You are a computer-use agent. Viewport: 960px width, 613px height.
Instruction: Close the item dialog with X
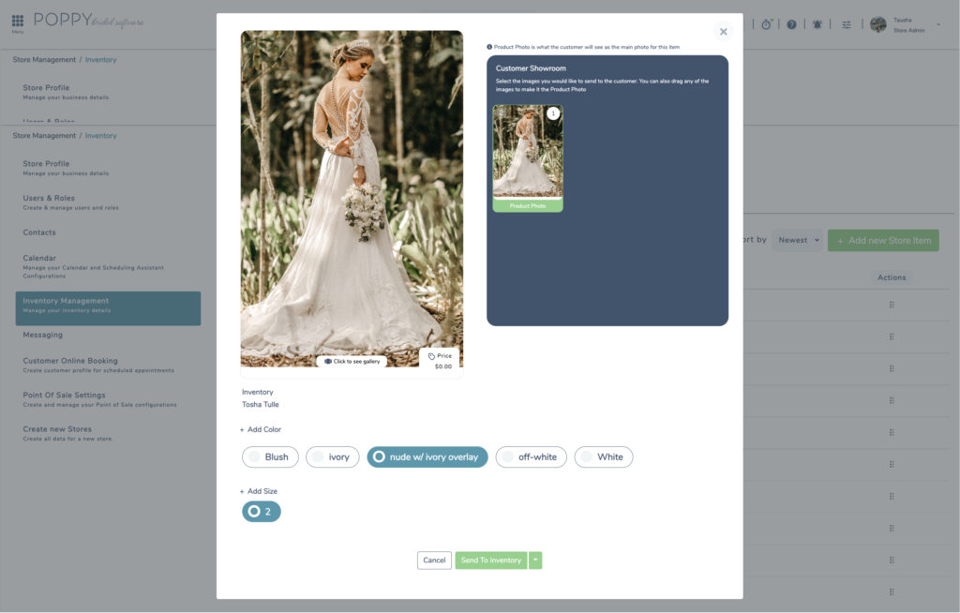tap(723, 31)
